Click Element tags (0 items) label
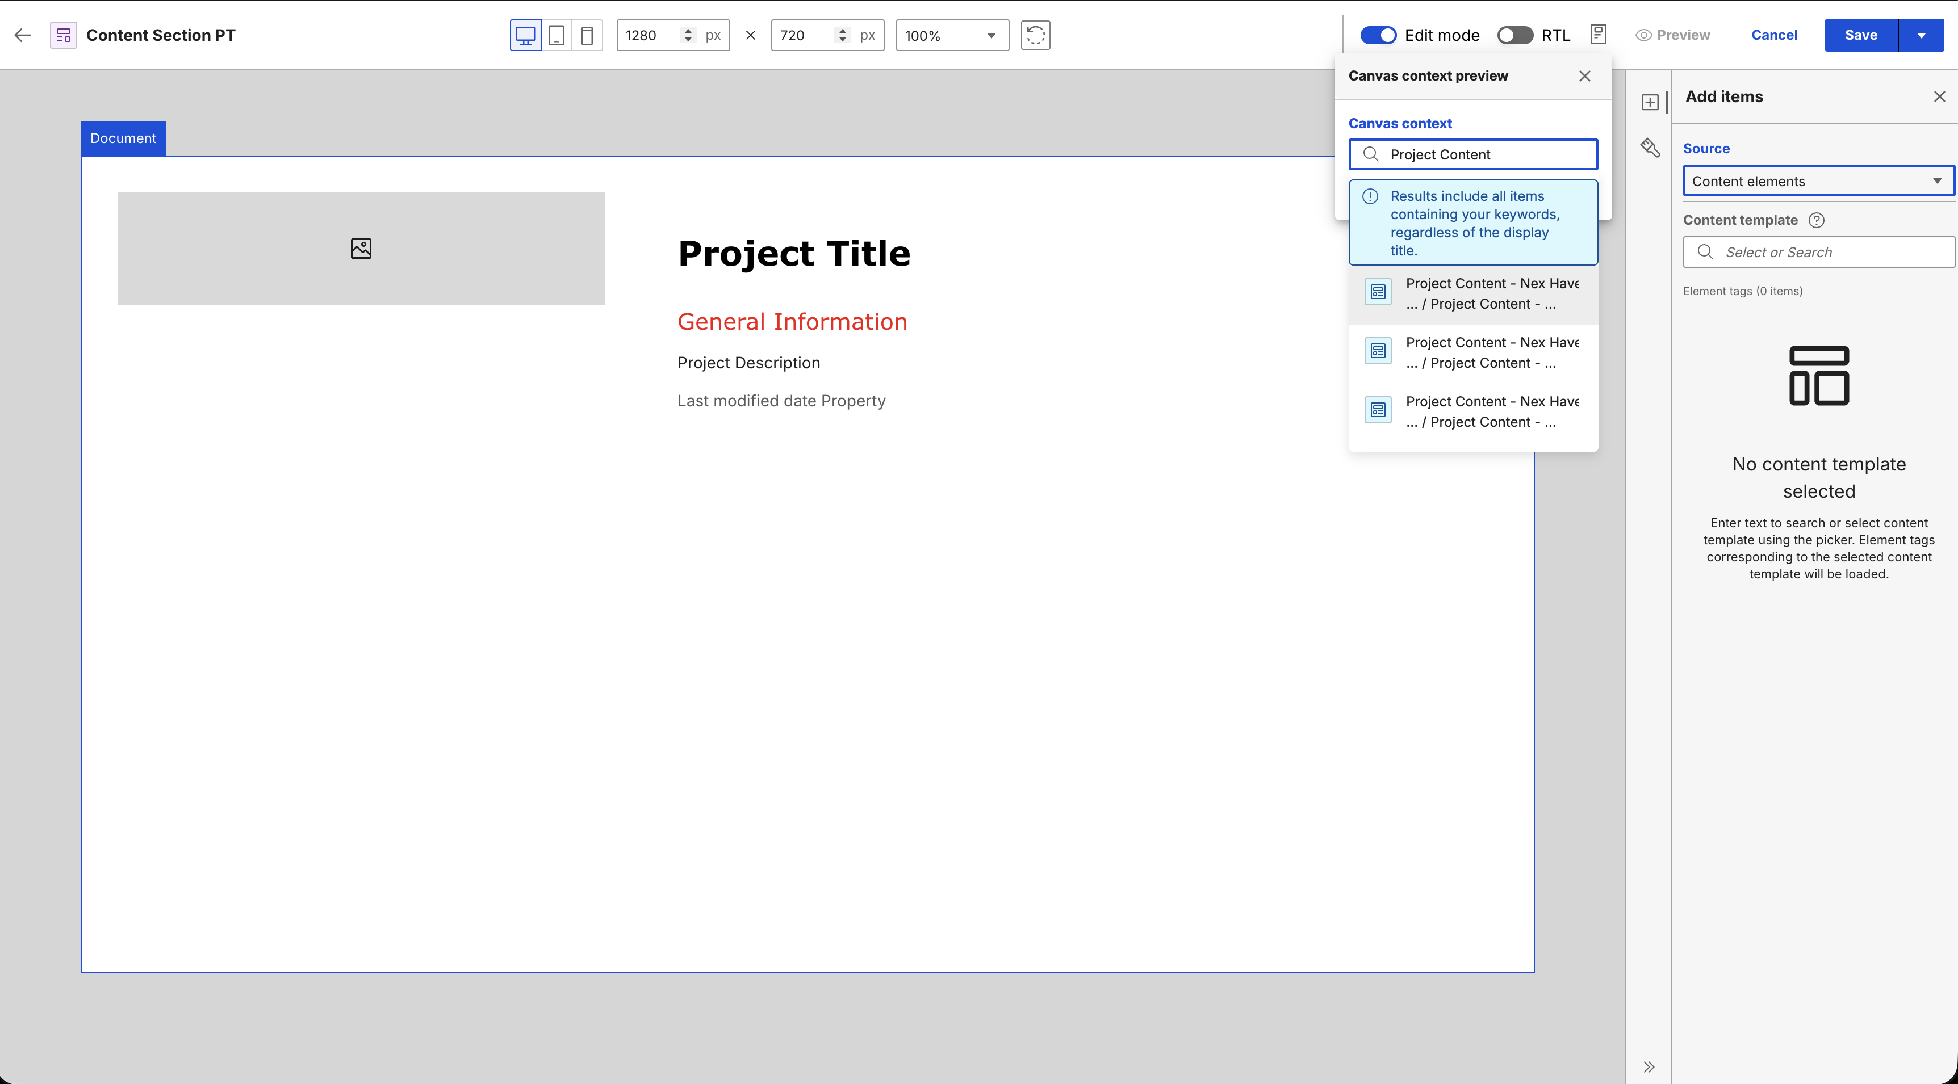Viewport: 1958px width, 1084px height. [1742, 291]
